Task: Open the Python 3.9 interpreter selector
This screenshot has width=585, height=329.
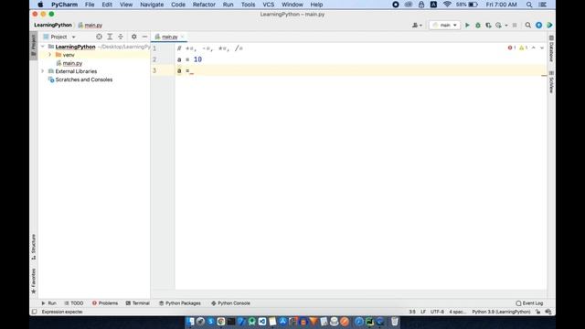Action: [501, 312]
